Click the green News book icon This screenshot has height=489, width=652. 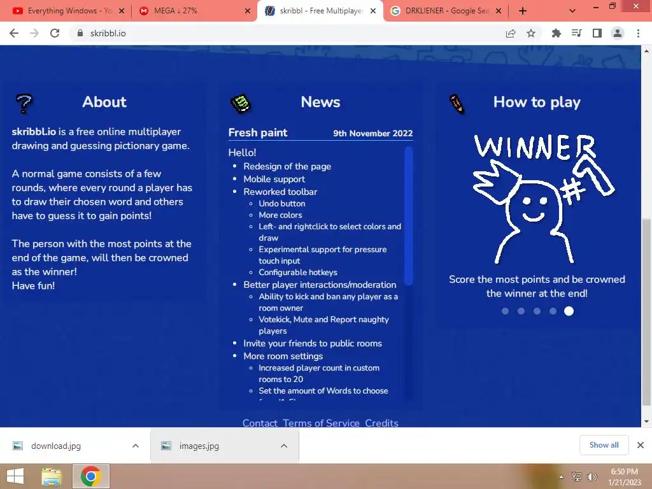[x=241, y=104]
